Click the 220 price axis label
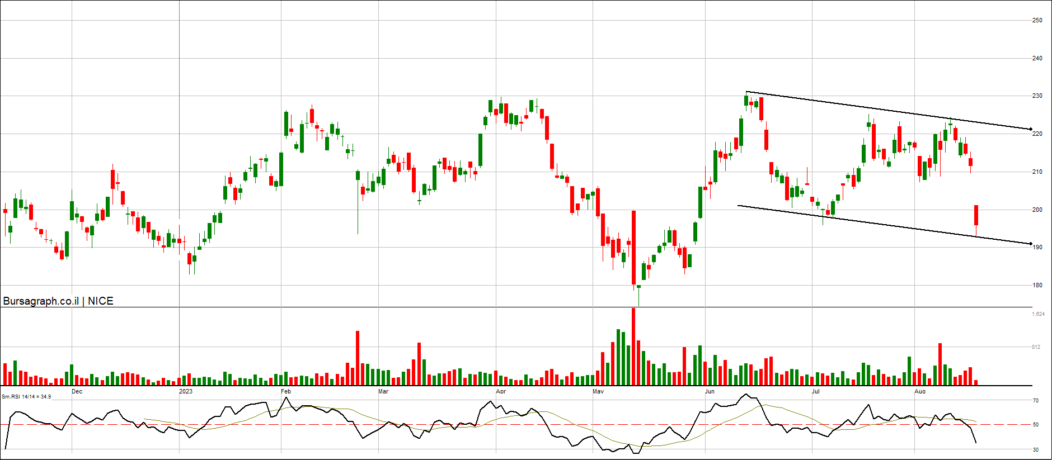Viewport: 1052px width, 460px height. point(1037,134)
